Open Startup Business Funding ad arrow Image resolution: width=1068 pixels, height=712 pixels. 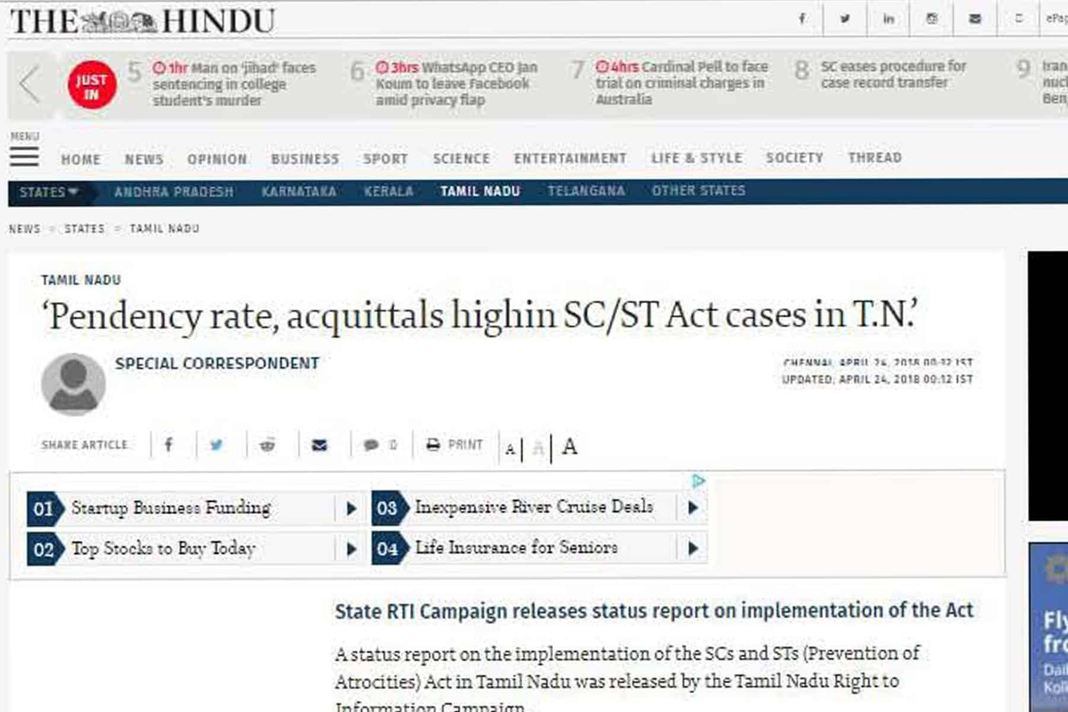click(x=351, y=508)
